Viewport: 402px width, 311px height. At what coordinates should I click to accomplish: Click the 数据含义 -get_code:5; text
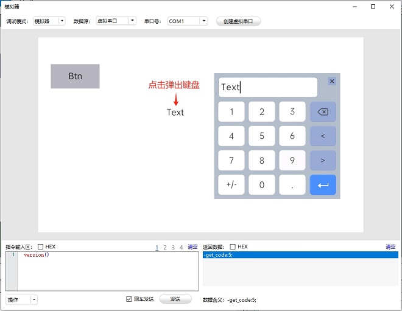click(230, 300)
